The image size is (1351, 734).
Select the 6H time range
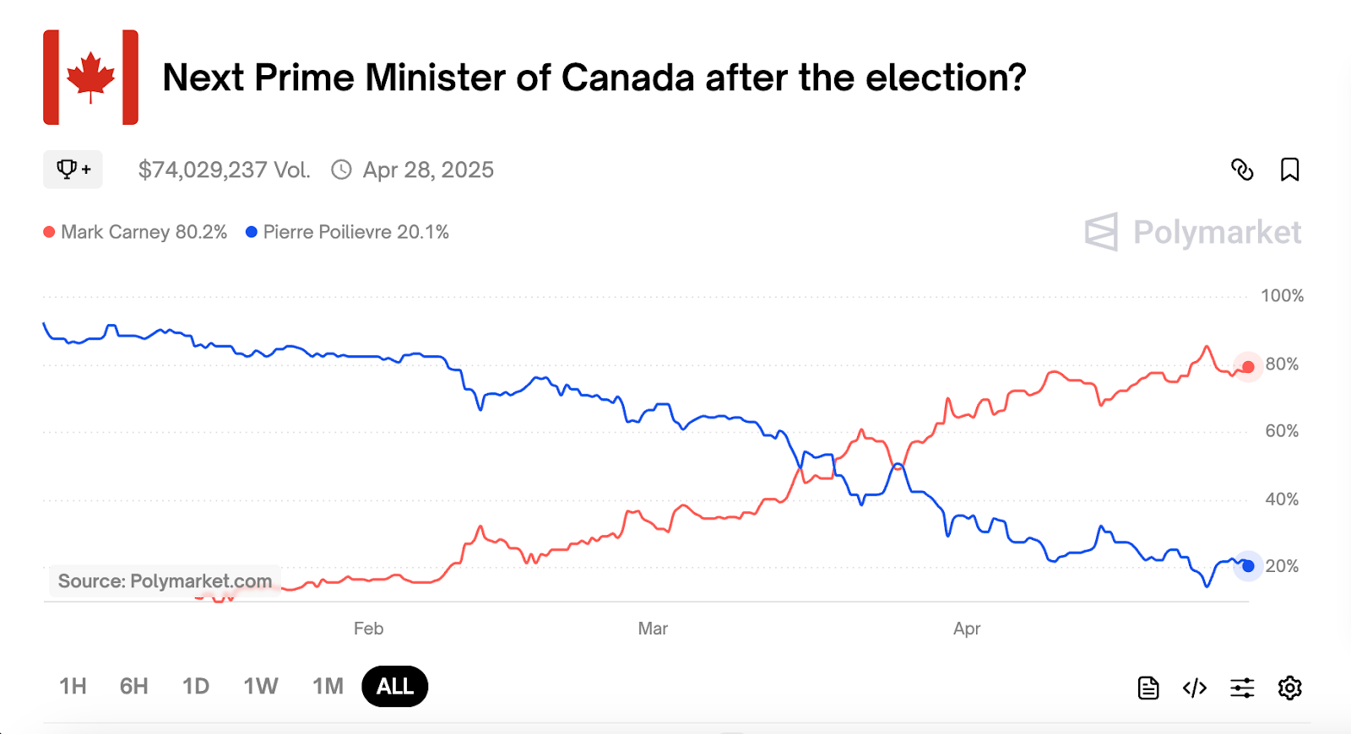click(133, 686)
